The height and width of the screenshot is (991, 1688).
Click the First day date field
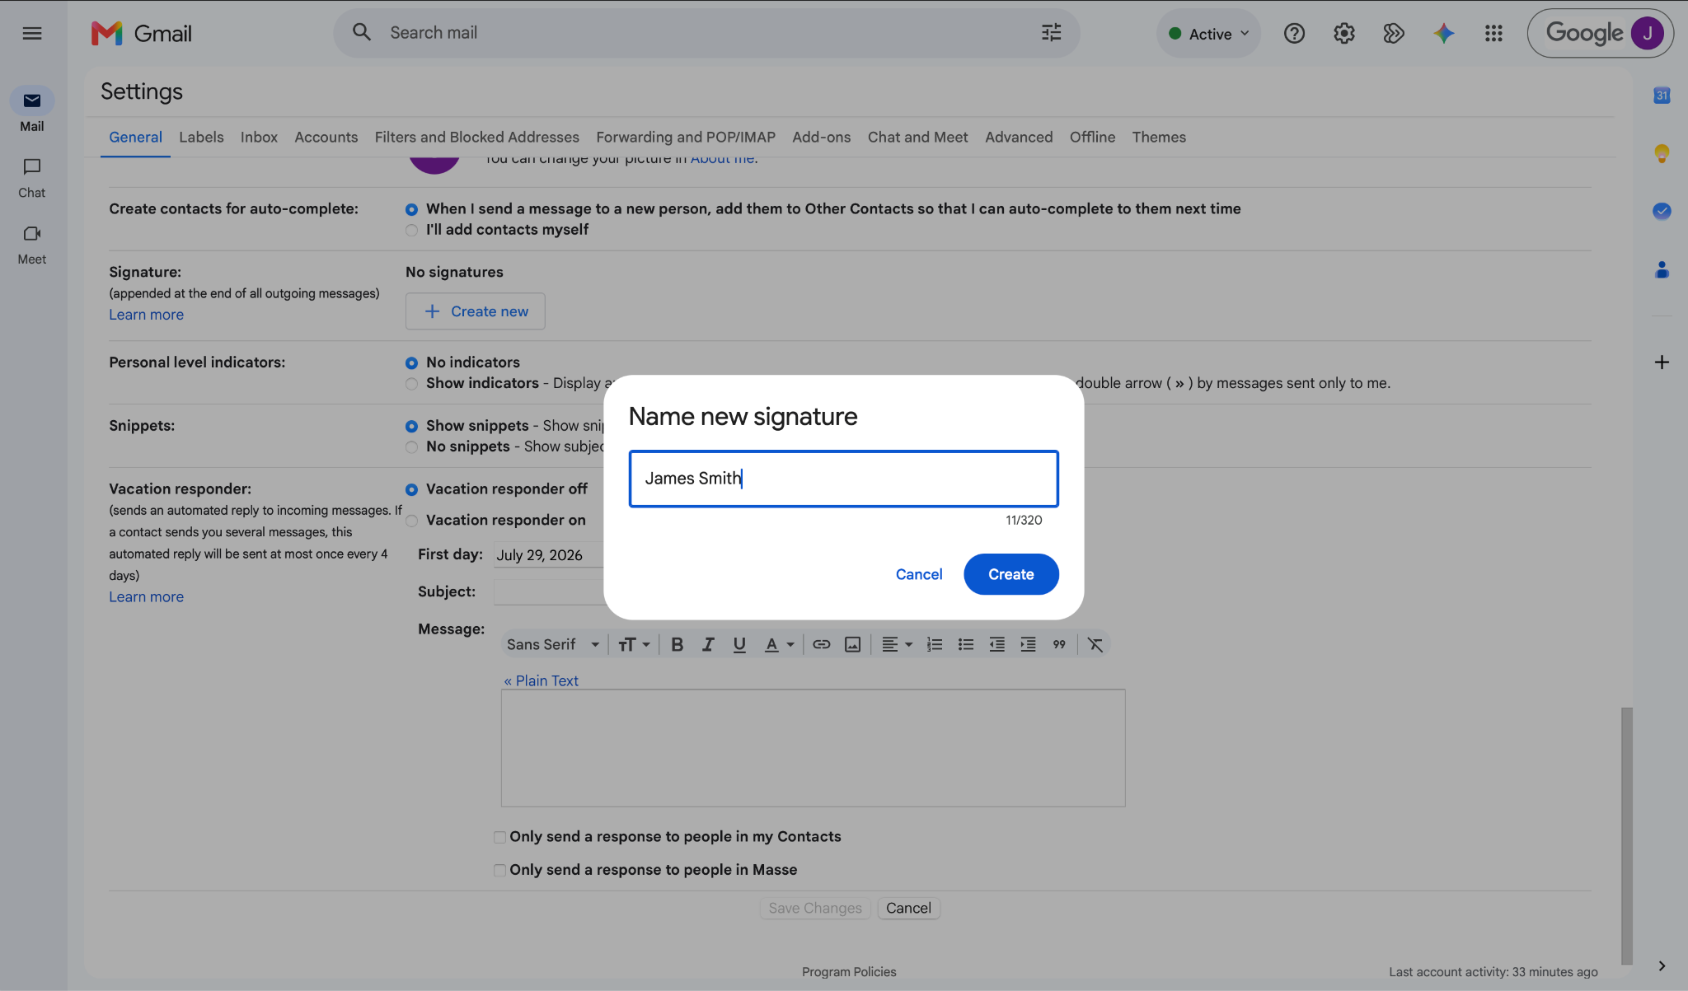[549, 555]
